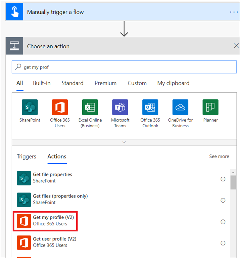Viewport: 240px width, 258px height.
Task: Pick the Microsoft Teams connector icon
Action: 120,107
